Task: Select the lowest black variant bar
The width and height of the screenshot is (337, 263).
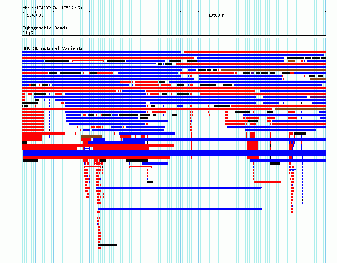Action: point(108,245)
